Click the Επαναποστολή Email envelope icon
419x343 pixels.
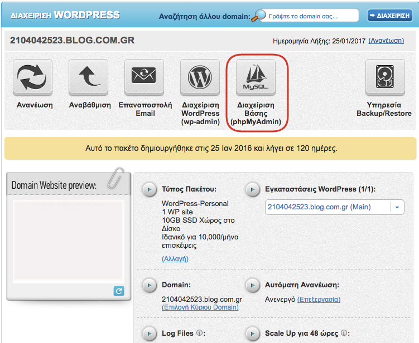pos(144,77)
